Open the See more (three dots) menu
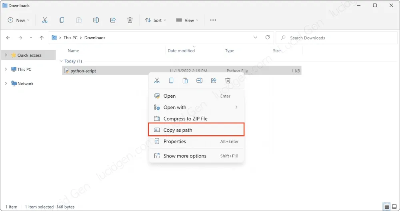 pos(213,20)
